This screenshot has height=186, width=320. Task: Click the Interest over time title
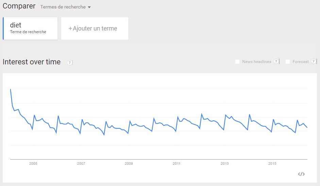tap(32, 62)
